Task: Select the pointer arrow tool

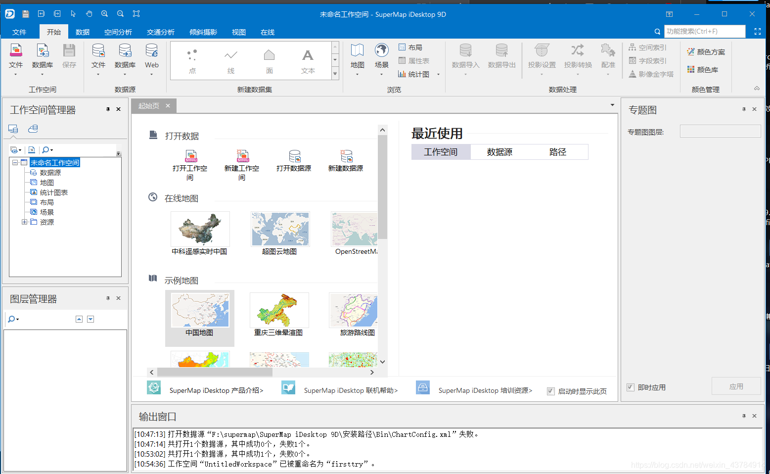Action: 73,14
